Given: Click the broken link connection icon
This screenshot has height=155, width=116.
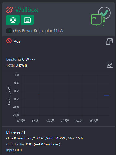Looking at the screenshot, I should (10, 10).
